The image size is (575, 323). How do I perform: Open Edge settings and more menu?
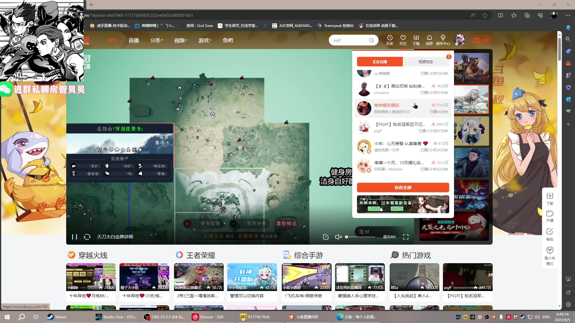click(568, 15)
